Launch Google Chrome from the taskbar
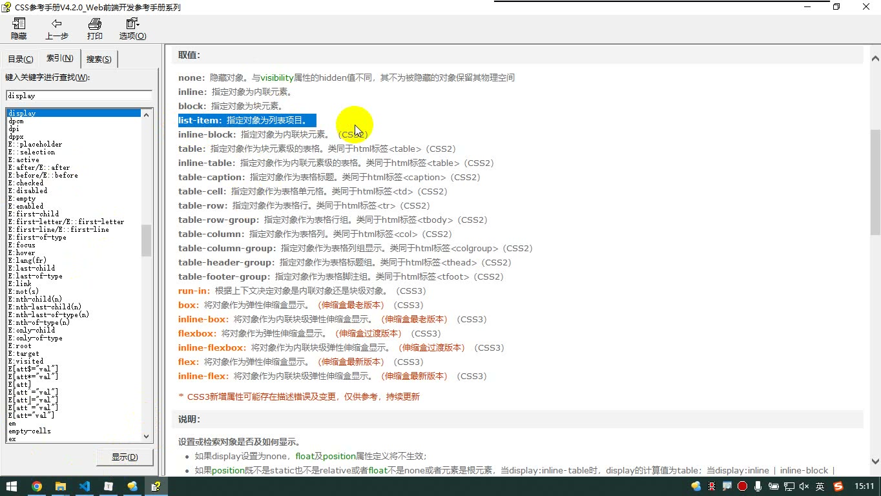 click(36, 486)
